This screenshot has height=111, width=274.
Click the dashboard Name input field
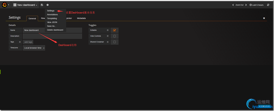[53, 30]
